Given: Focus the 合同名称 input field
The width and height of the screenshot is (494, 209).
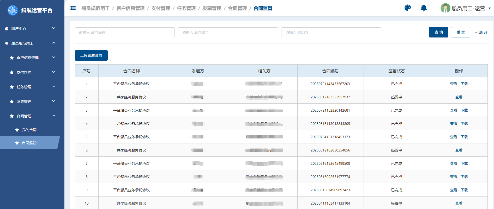Looking at the screenshot, I should coord(125,32).
